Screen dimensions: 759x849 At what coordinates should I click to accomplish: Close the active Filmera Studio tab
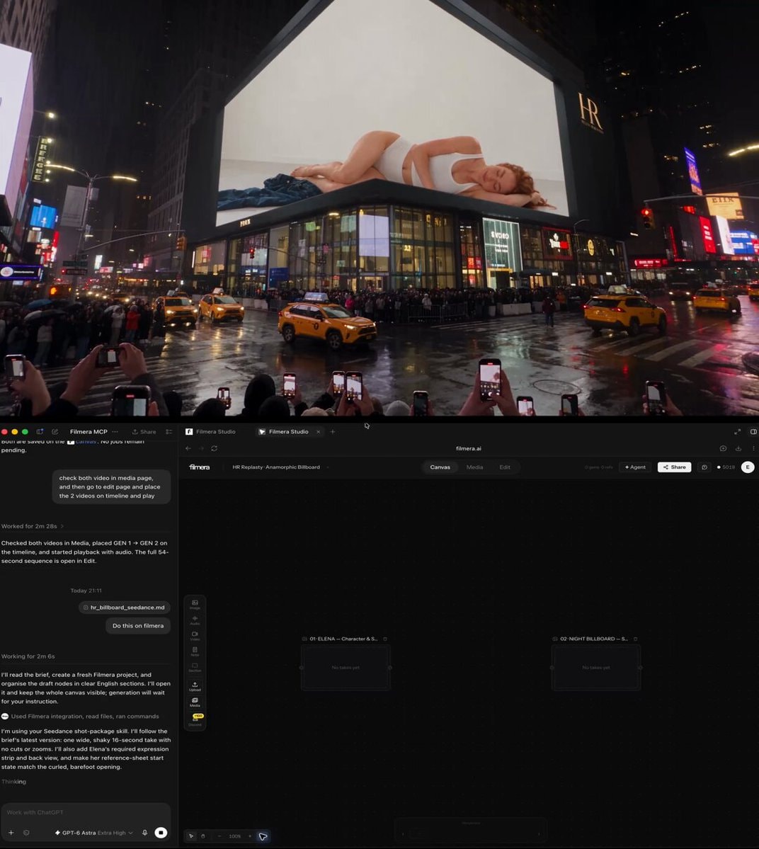[319, 431]
